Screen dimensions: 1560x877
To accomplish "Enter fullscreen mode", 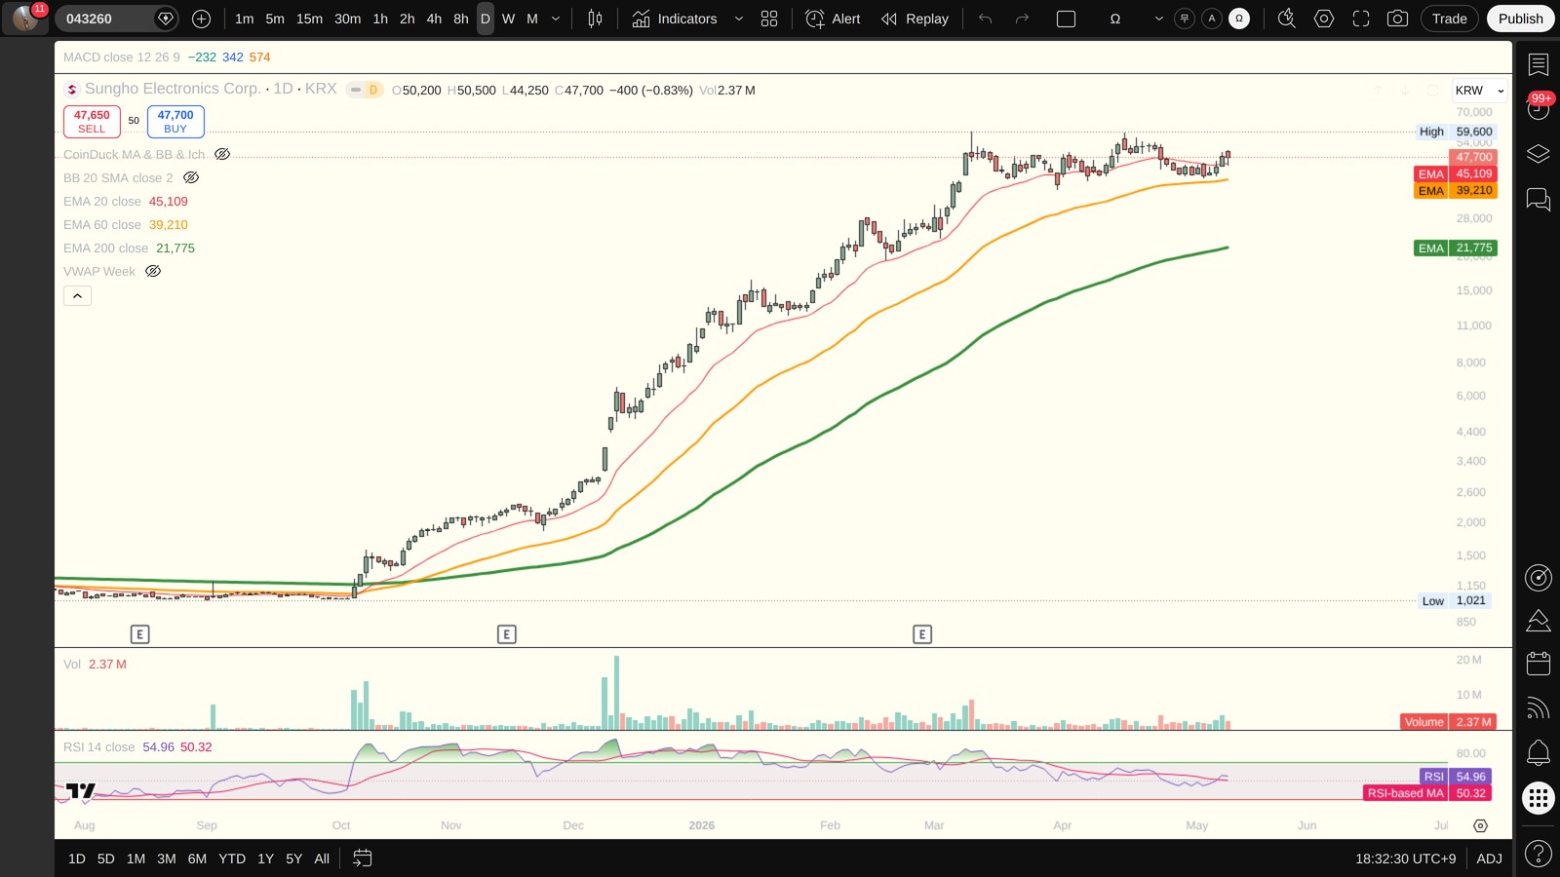I will pos(1360,19).
